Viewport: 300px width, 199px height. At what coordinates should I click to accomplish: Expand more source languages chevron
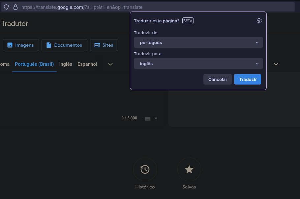click(110, 64)
